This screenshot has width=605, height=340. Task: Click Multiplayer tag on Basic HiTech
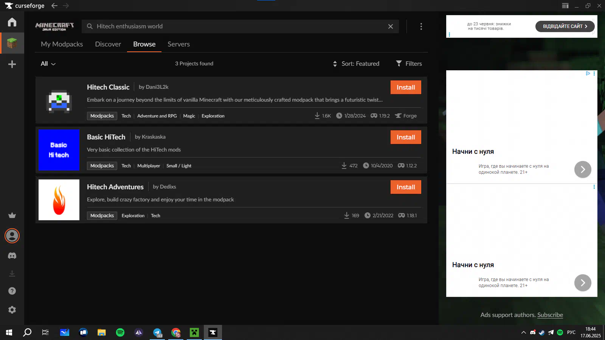[x=149, y=166]
